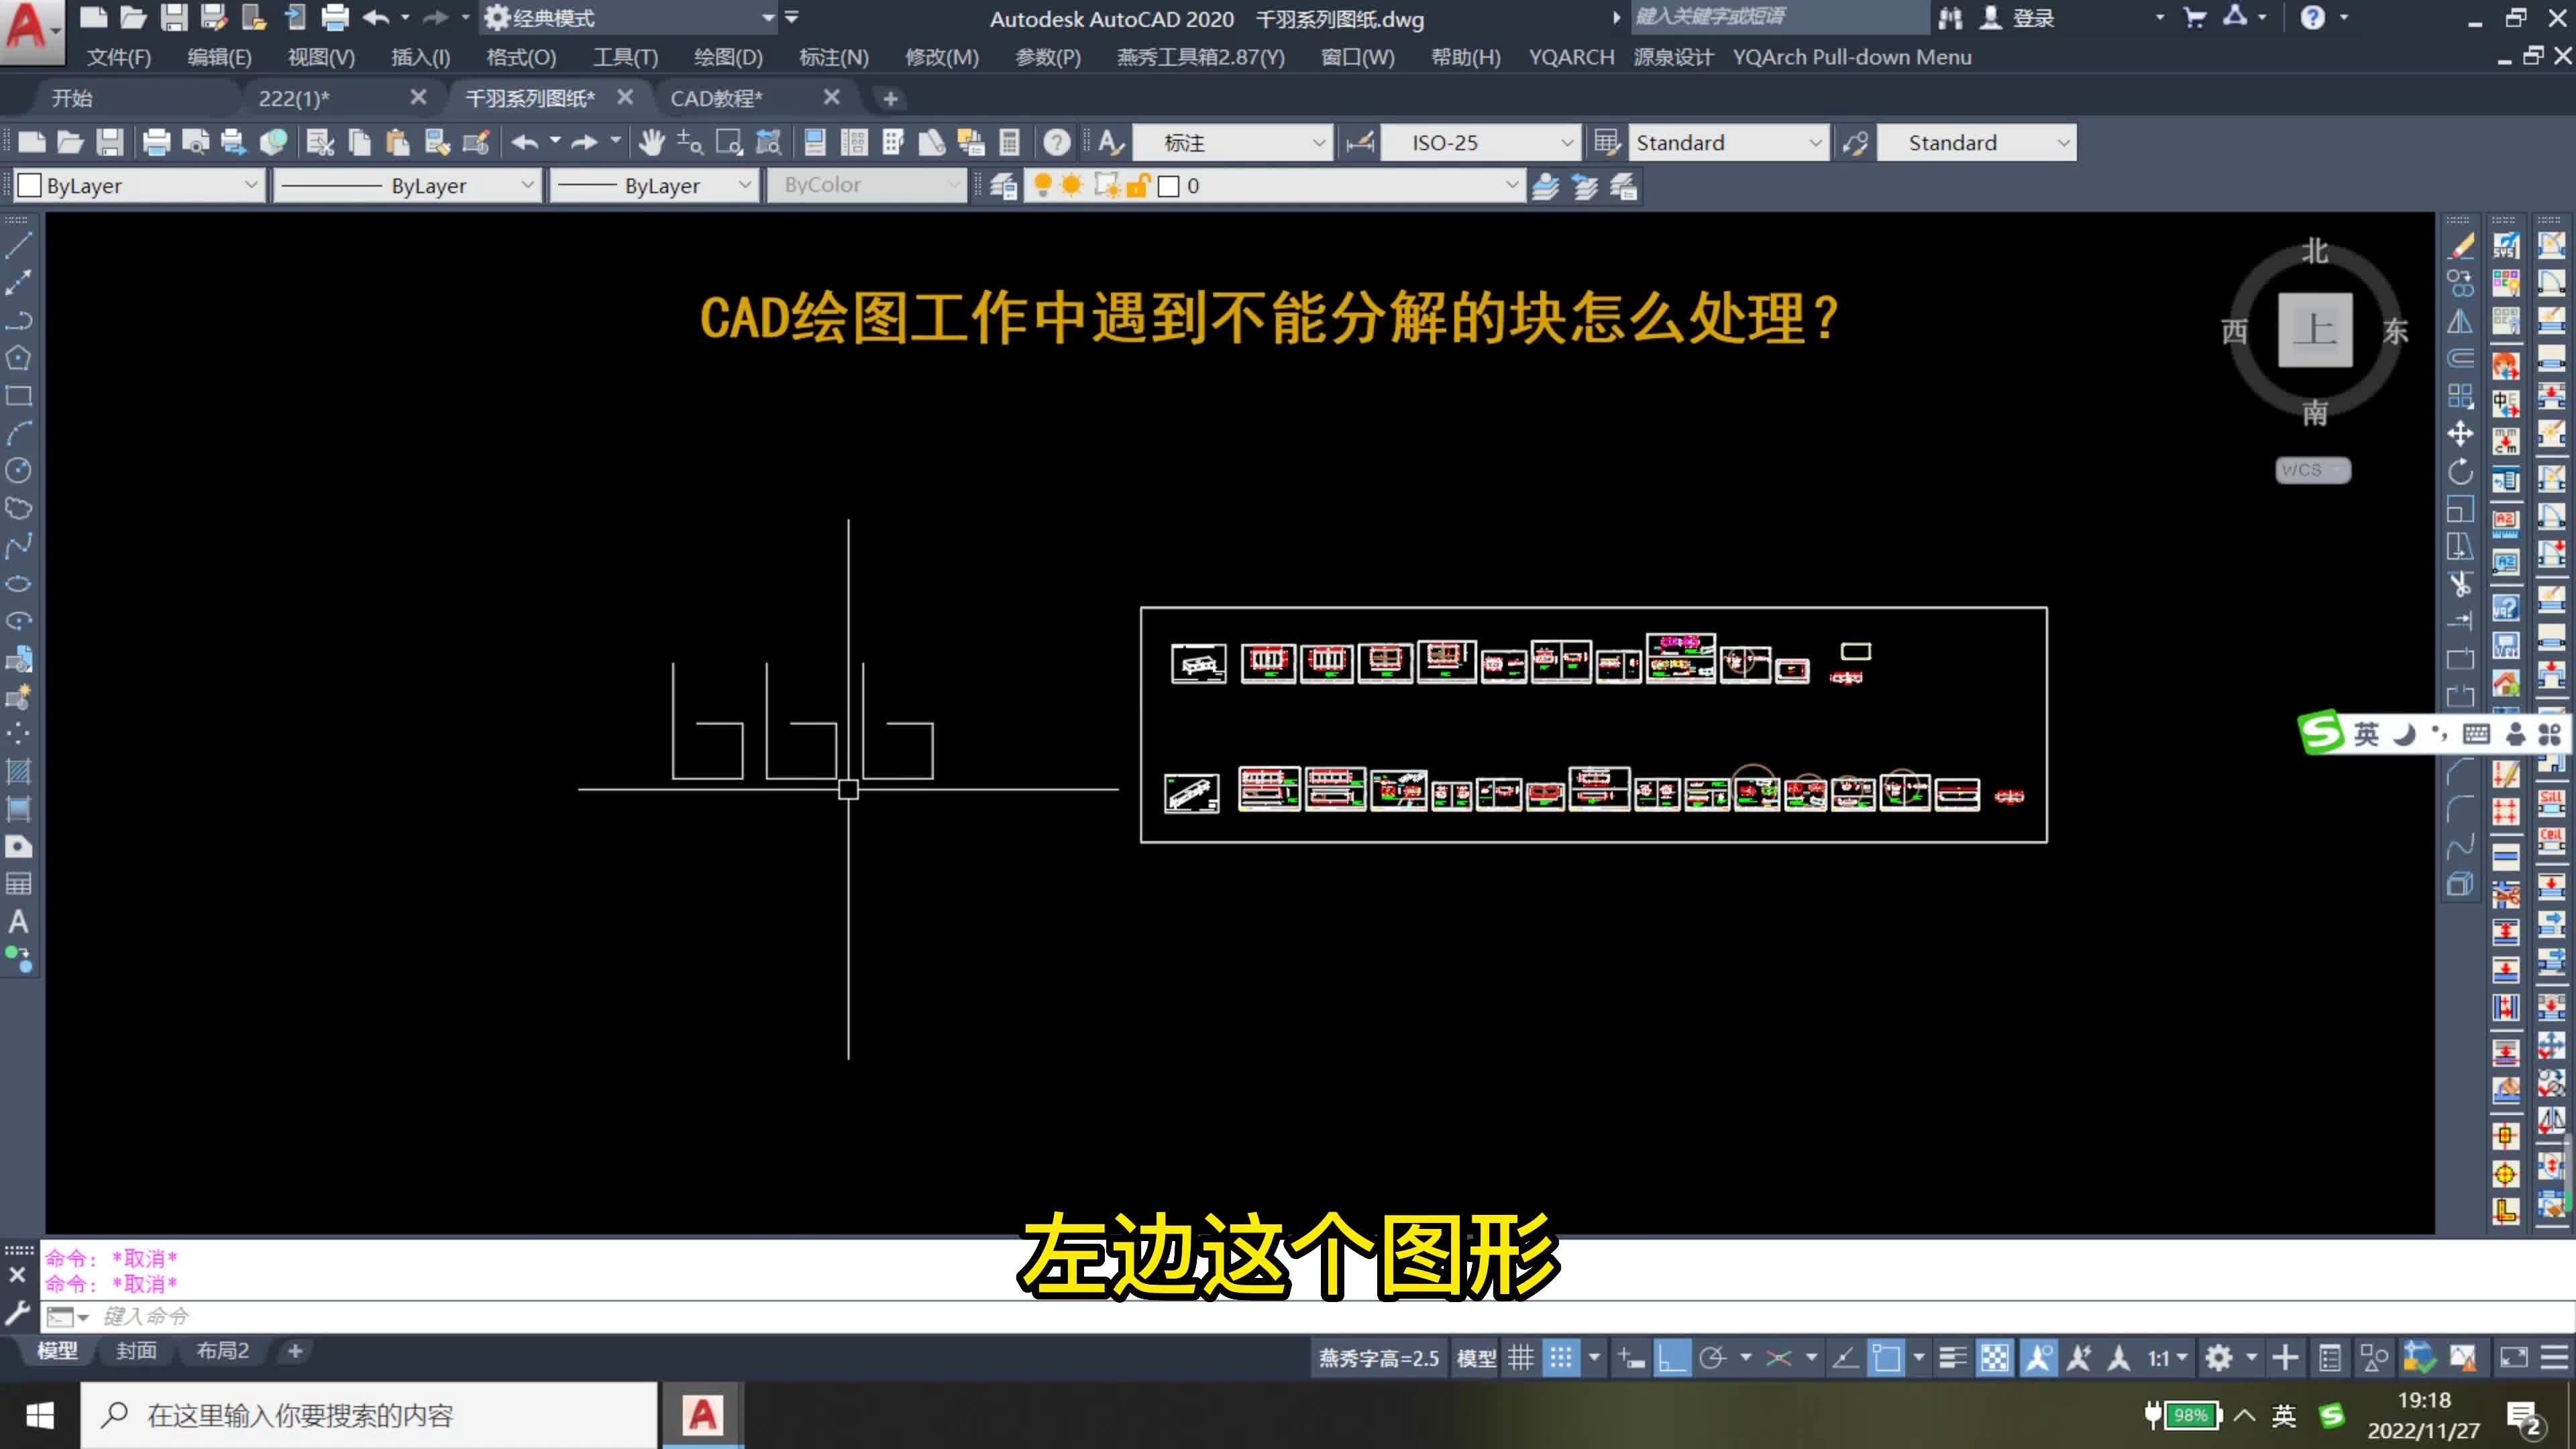Select the Spline draw tool

pyautogui.click(x=19, y=546)
